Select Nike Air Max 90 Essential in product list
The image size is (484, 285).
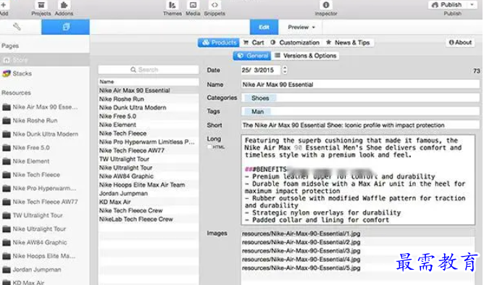click(149, 91)
